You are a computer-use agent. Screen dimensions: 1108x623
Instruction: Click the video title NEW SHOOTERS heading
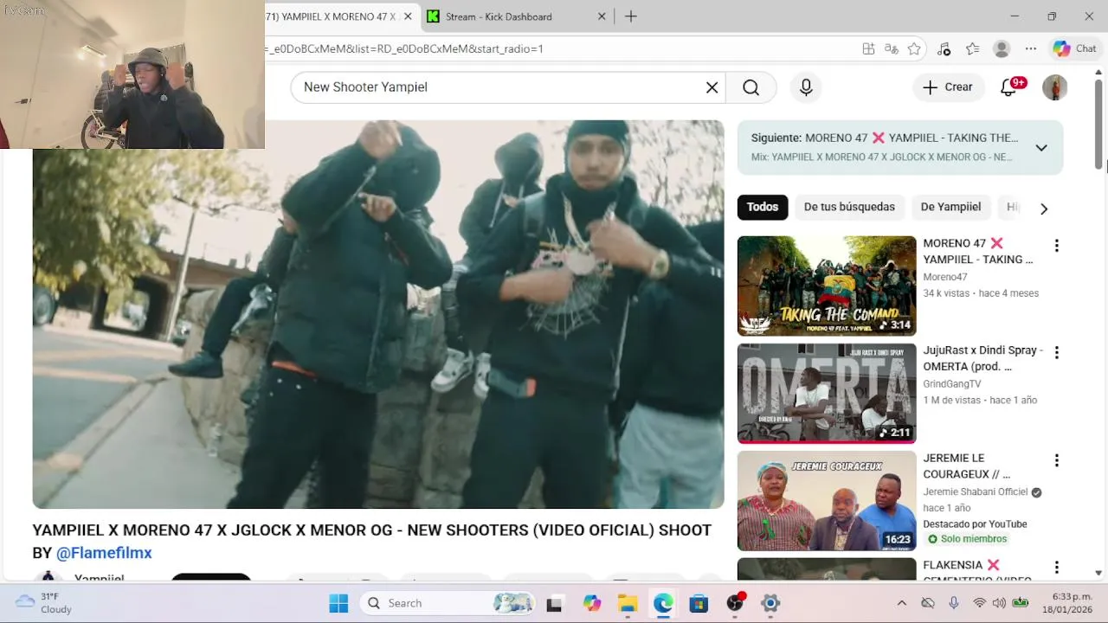coord(372,542)
